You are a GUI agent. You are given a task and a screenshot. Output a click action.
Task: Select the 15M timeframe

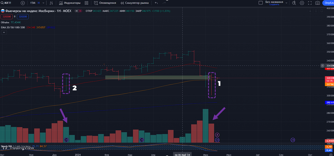tap(33, 3)
